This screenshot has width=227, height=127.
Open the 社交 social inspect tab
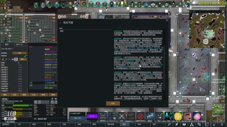click(34, 95)
